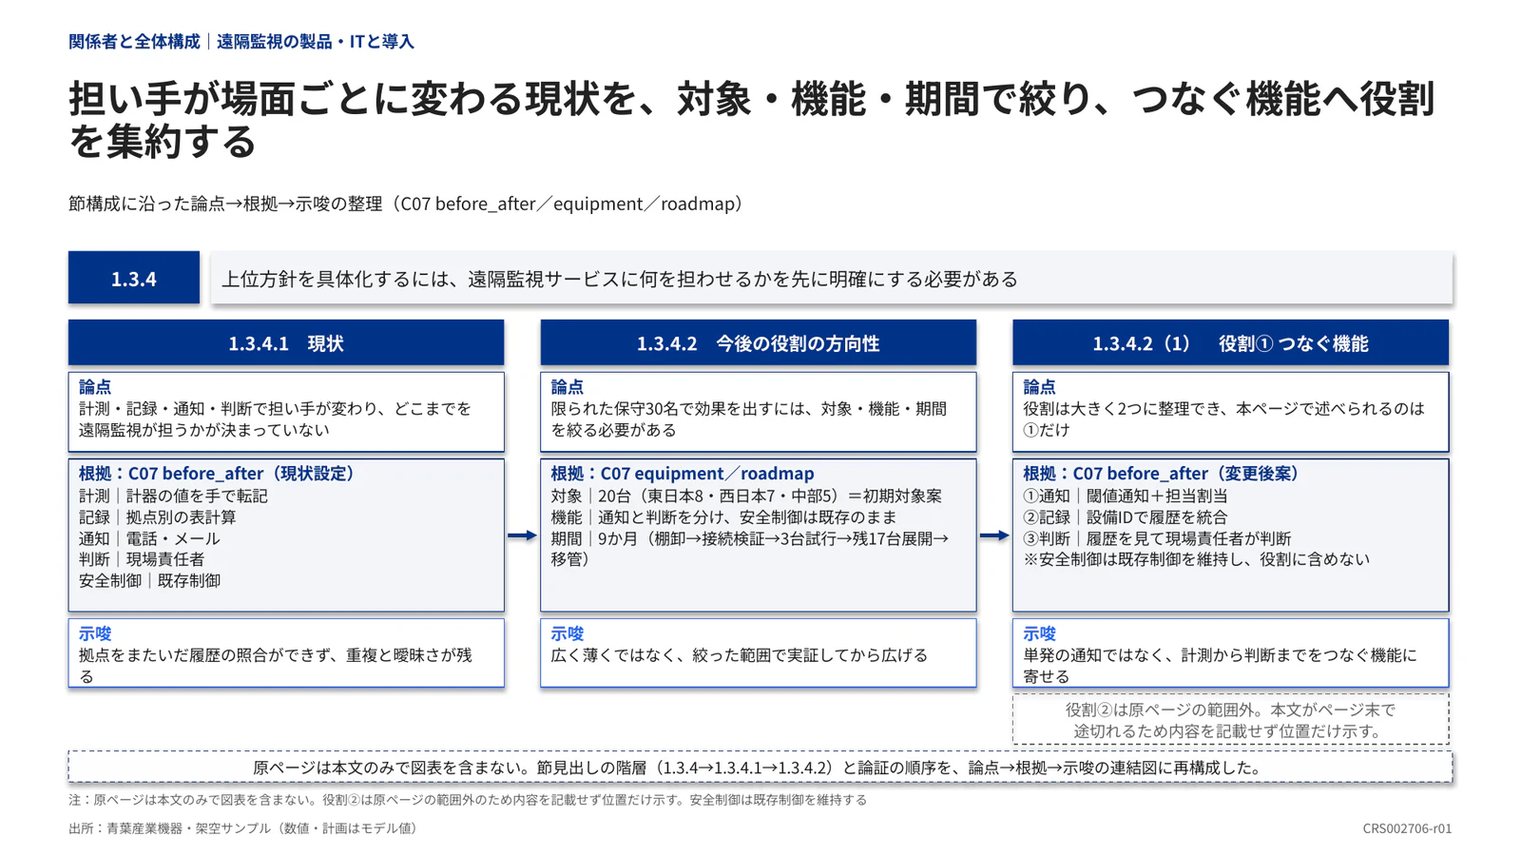The width and height of the screenshot is (1521, 856).
Task: Click the document code CRS002706-r01
Action: point(1407,828)
